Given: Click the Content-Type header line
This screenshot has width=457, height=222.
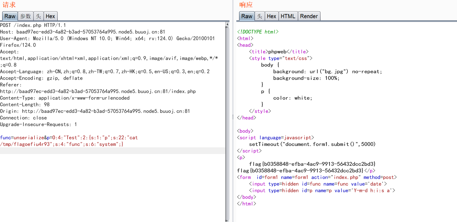Looking at the screenshot, I should coord(65,98).
